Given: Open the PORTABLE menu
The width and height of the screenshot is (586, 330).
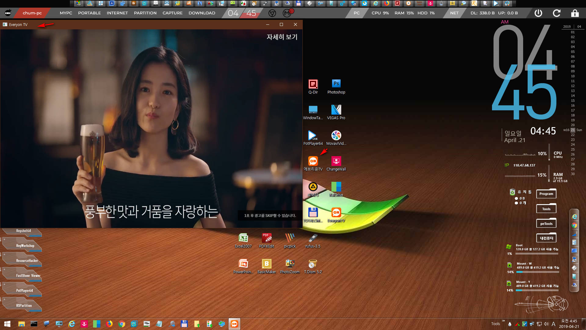Looking at the screenshot, I should pos(89,13).
